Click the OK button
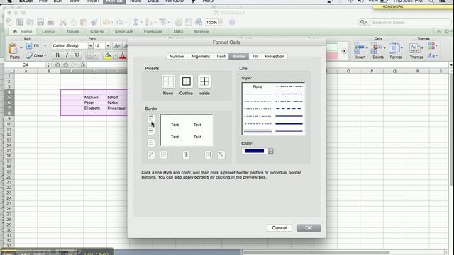 pos(309,228)
